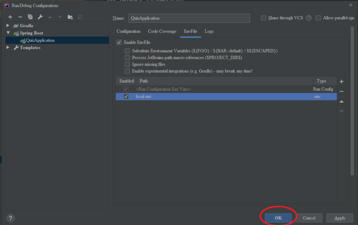Open Edit Templates with the wrench icon
This screenshot has width=358, height=225.
pos(40,17)
